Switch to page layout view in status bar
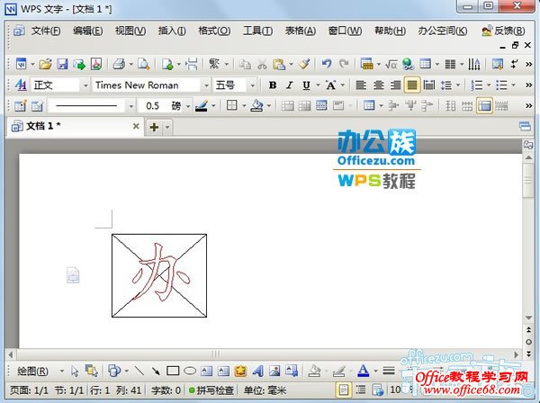 (x=344, y=390)
